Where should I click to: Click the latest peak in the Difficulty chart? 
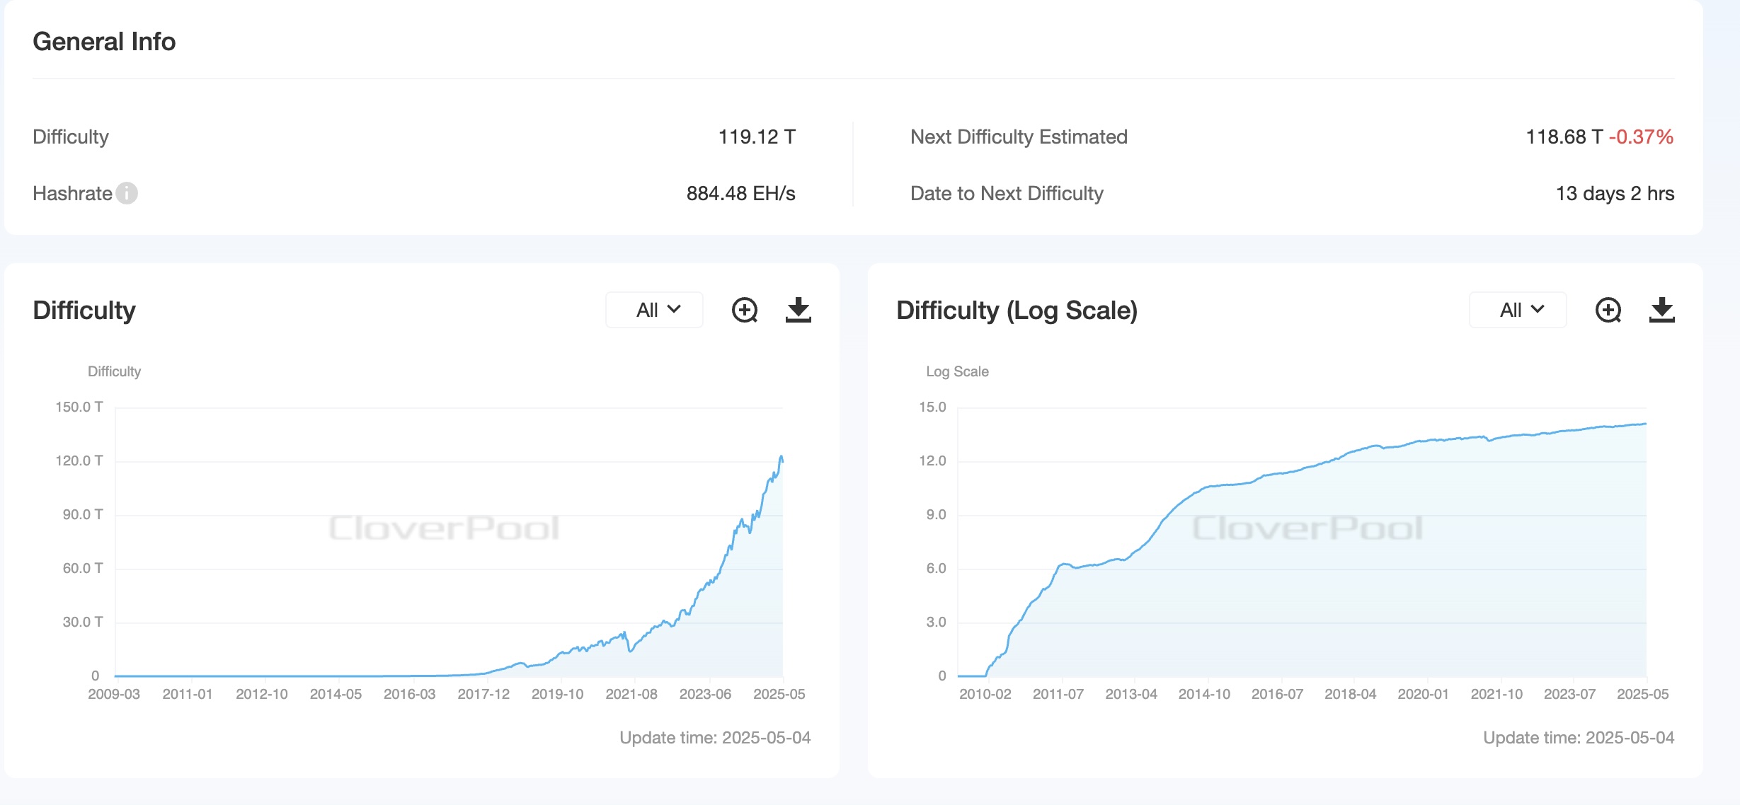tap(782, 457)
